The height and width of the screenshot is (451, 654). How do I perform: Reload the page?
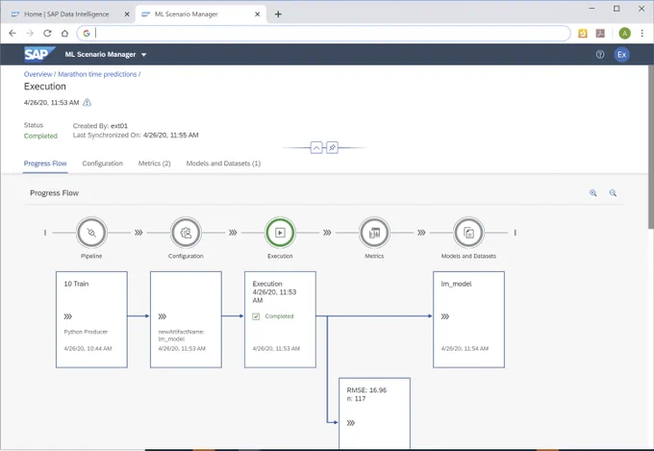47,34
